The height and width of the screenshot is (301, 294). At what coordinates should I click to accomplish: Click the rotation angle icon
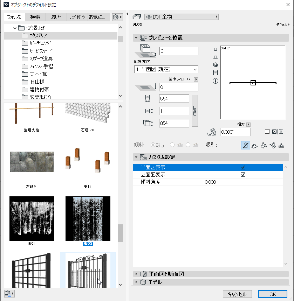(212, 132)
